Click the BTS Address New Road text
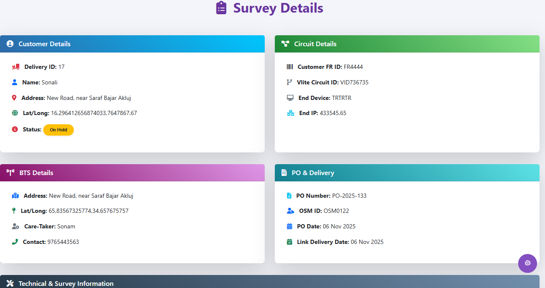Viewport: 545px width, 288px height. (91, 196)
